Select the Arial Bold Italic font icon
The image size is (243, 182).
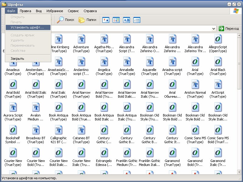coord(36,84)
